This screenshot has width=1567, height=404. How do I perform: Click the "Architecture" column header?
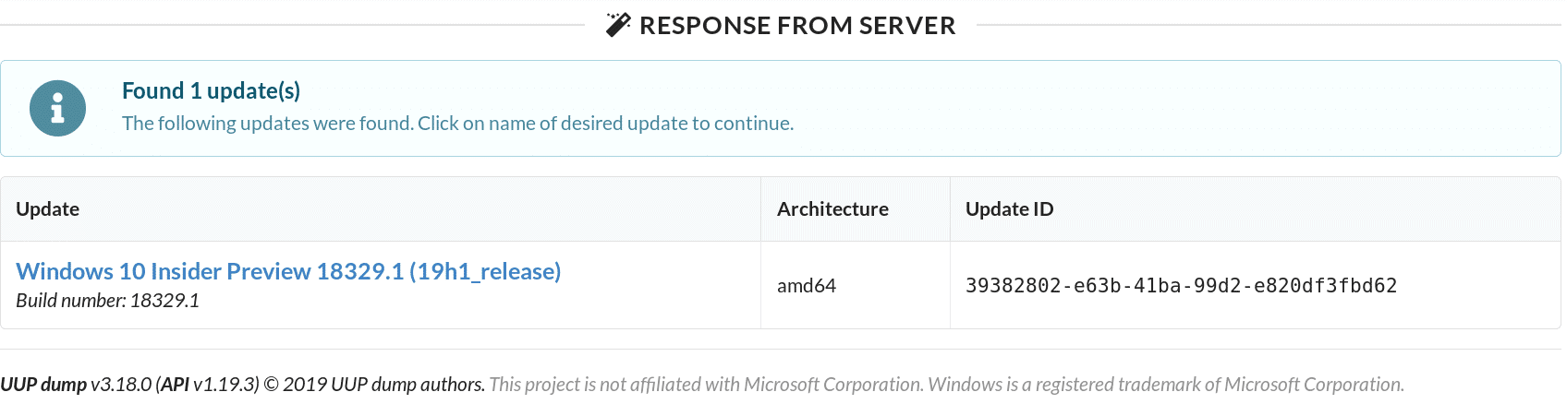(832, 209)
